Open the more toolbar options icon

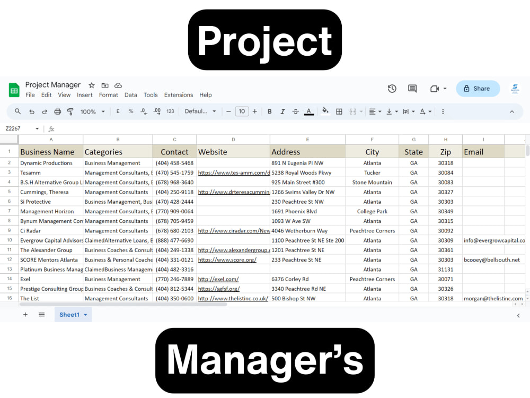point(443,111)
